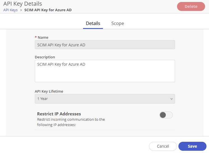Click the 'Restrict IP Addresses' heading
209x153 pixels.
(59, 114)
